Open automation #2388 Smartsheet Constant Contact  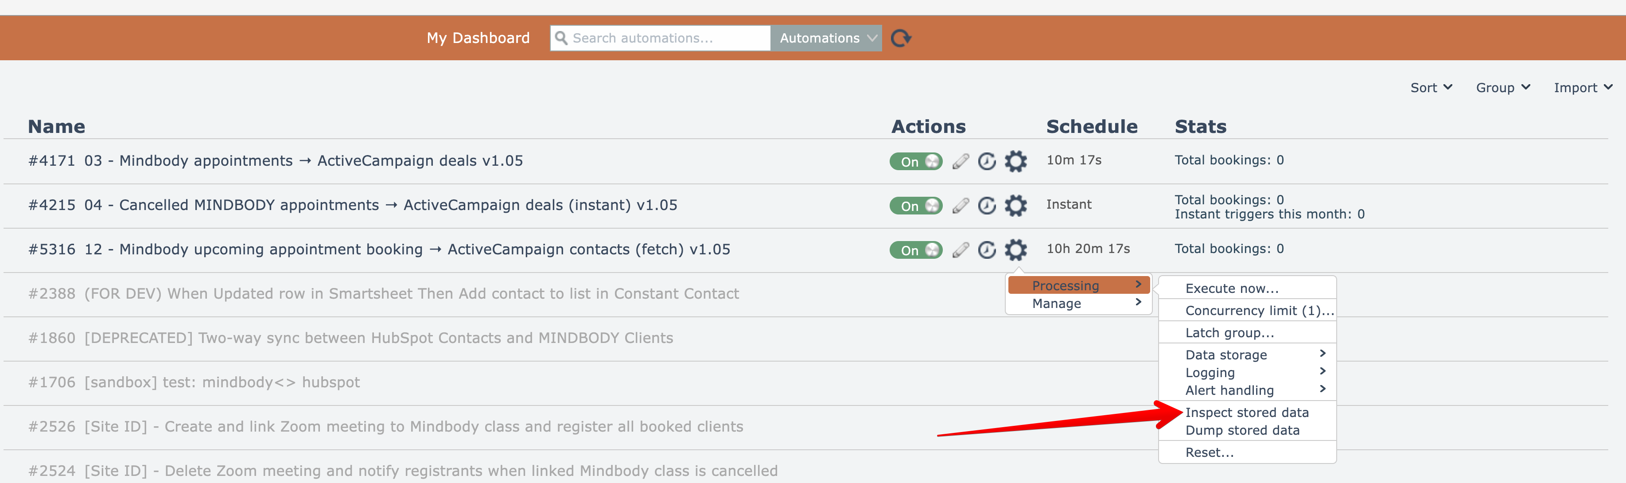click(x=411, y=294)
